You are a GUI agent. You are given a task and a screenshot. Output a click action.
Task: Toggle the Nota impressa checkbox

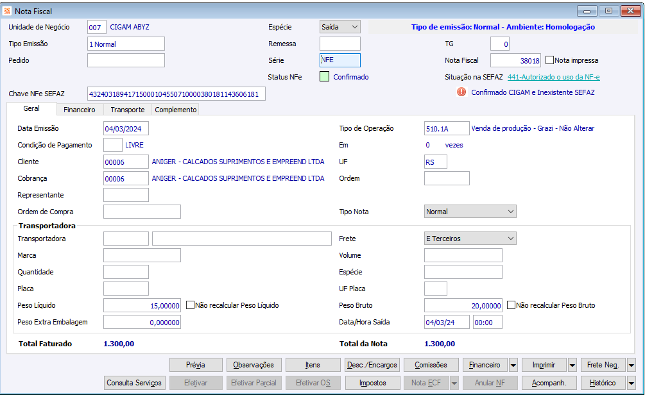click(x=549, y=60)
